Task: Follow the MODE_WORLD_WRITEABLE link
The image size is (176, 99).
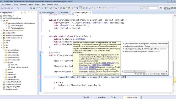Action: click(88, 67)
